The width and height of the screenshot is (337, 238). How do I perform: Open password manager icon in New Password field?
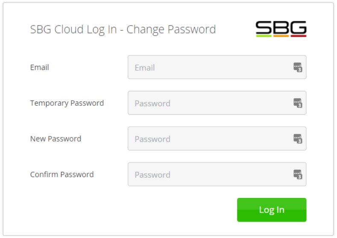[298, 139]
